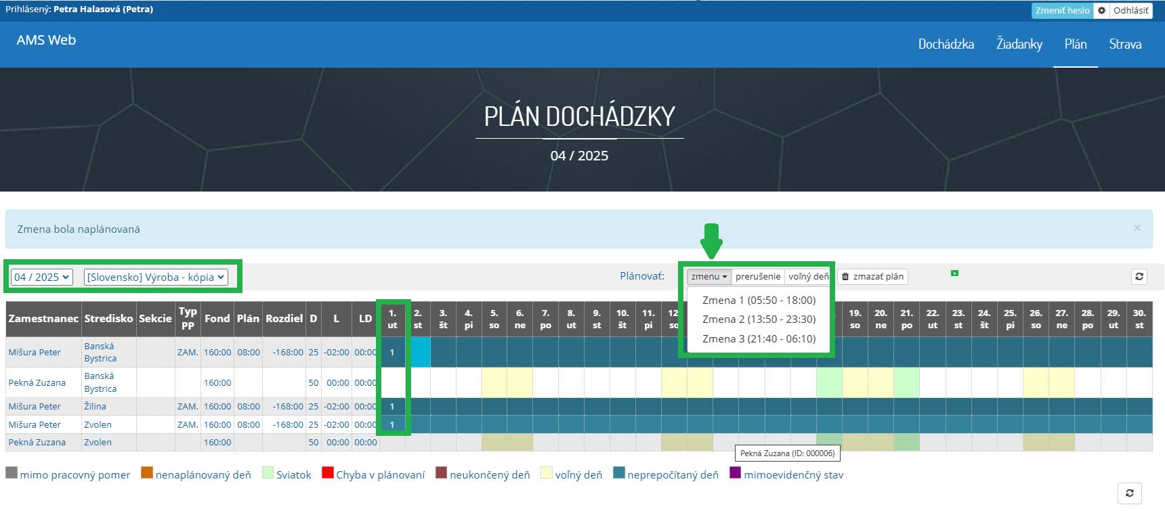Click 'zmazať plán' trash button

[x=872, y=276]
